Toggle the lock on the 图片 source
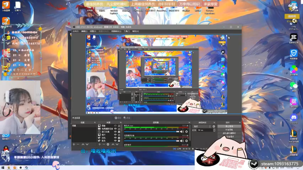 [x=119, y=135]
